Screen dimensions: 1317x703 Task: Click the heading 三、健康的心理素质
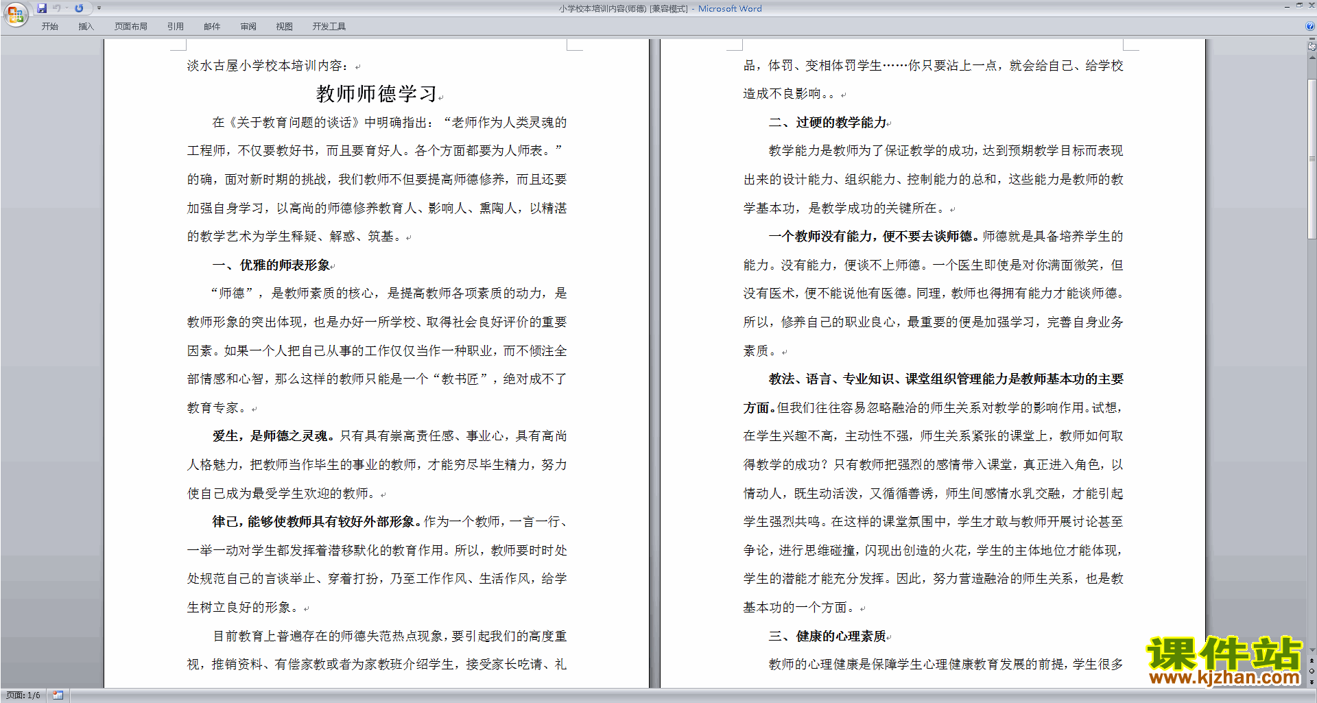[x=828, y=636]
